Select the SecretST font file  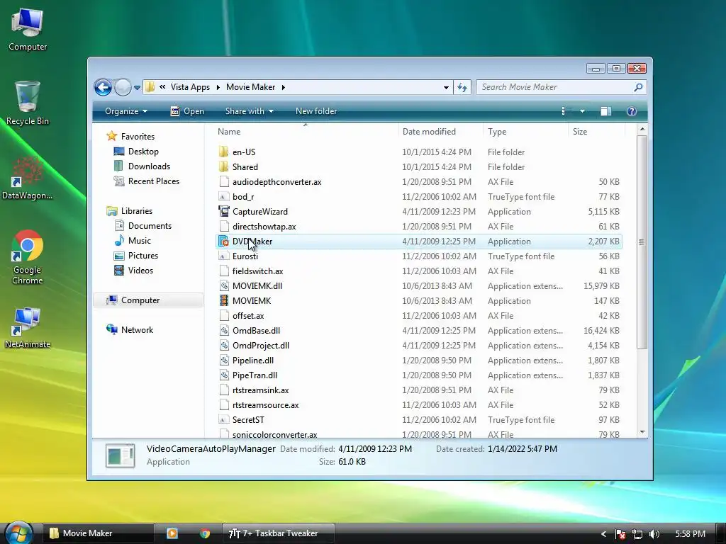coord(418,420)
